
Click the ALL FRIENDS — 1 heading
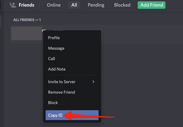27,20
